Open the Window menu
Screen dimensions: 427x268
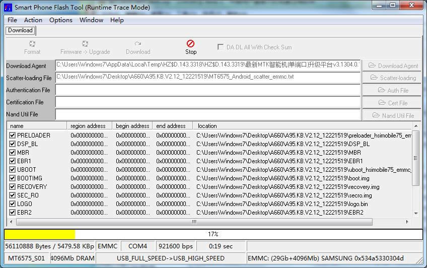91,20
